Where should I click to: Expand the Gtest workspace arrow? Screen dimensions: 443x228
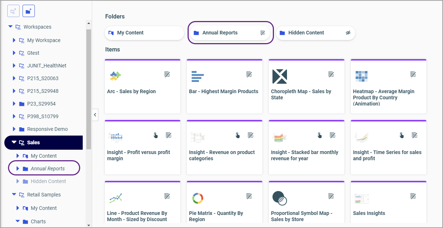pos(14,53)
